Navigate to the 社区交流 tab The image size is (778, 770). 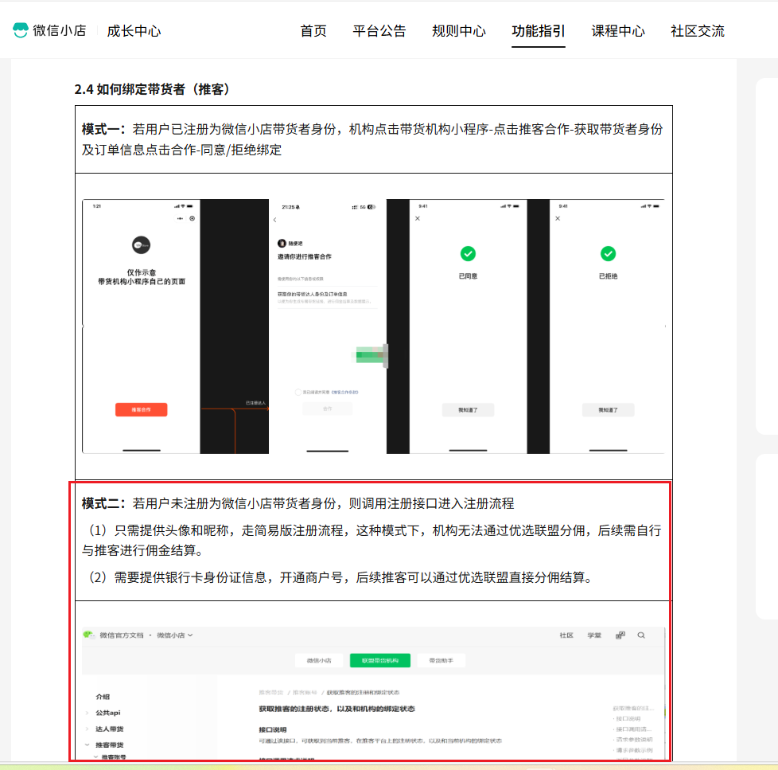698,31
